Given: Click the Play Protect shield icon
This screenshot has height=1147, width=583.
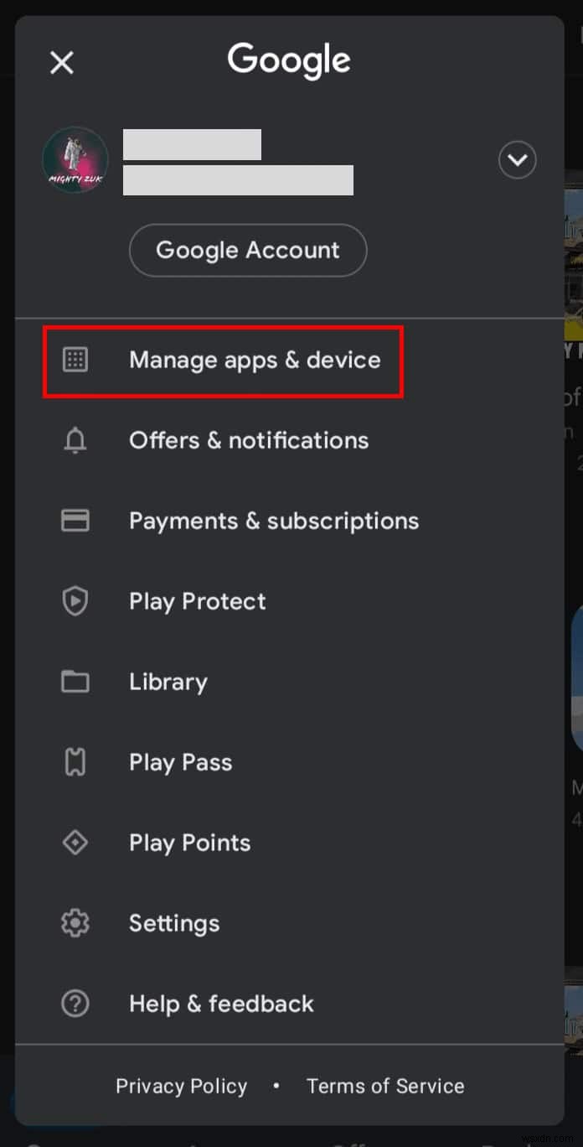Looking at the screenshot, I should click(x=75, y=601).
